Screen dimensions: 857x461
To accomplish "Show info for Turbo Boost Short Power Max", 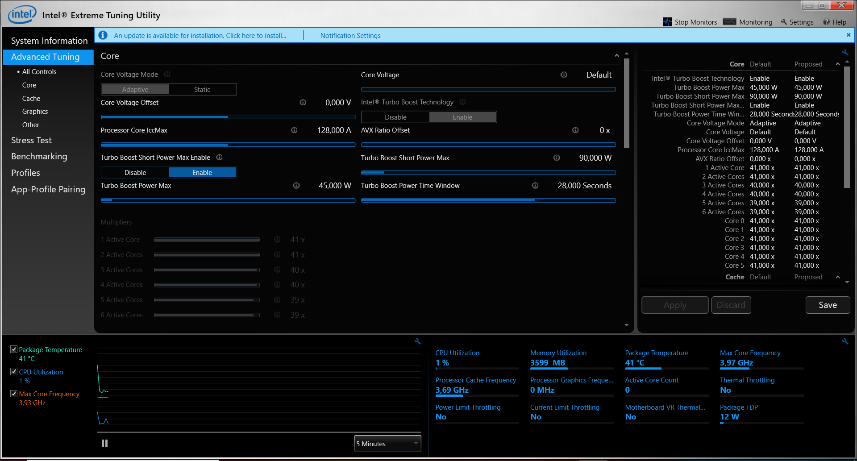I will click(x=557, y=158).
